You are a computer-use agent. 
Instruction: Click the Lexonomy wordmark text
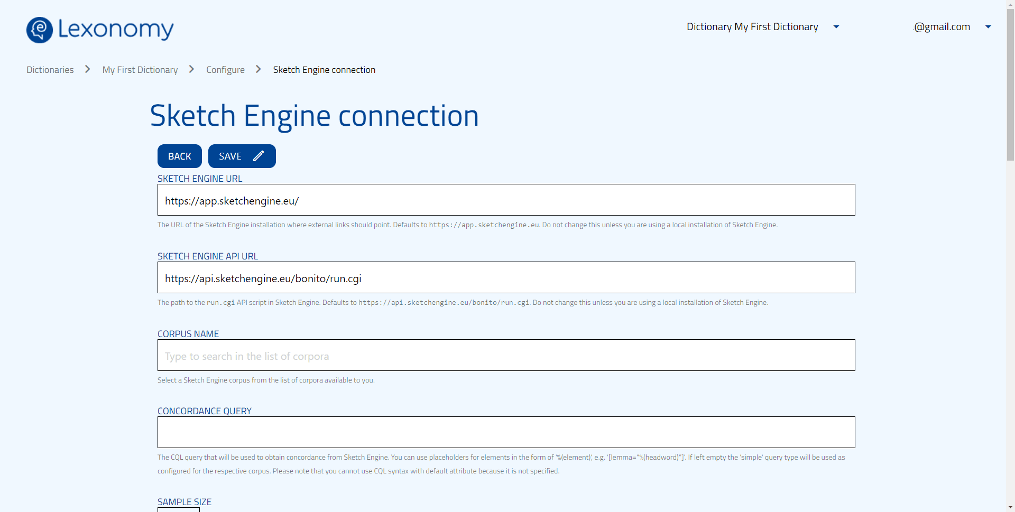116,30
